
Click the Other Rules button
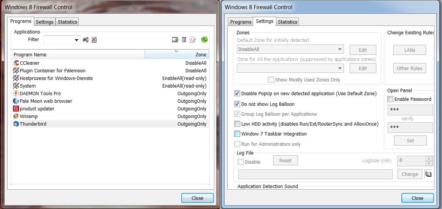pyautogui.click(x=410, y=69)
